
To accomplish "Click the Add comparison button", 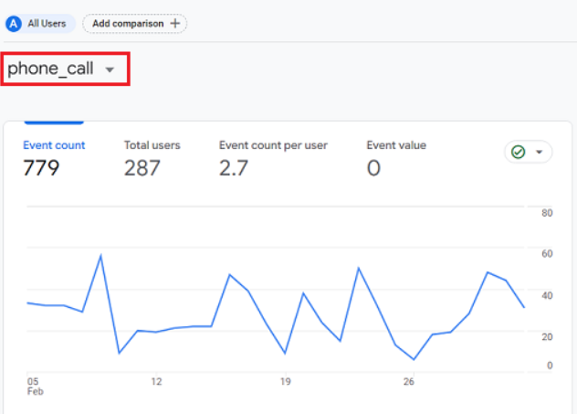I will coord(134,23).
